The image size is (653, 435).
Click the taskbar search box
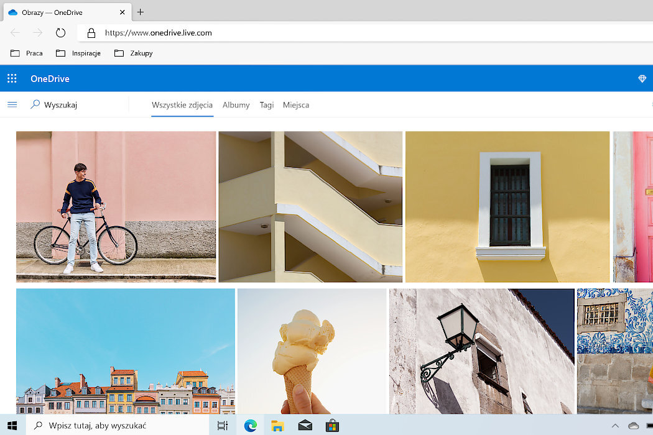(x=118, y=426)
